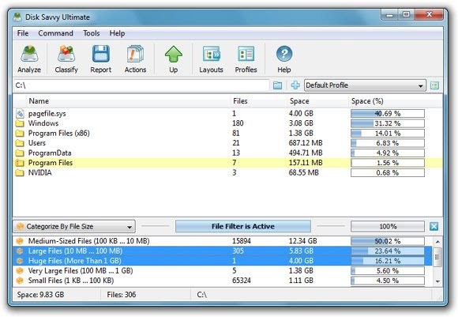The image size is (458, 317).
Task: Click the 40.69 % bar for pagefile.sys
Action: click(388, 114)
